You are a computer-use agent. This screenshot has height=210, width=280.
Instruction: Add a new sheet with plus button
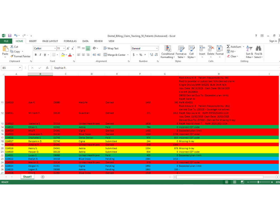click(x=43, y=177)
